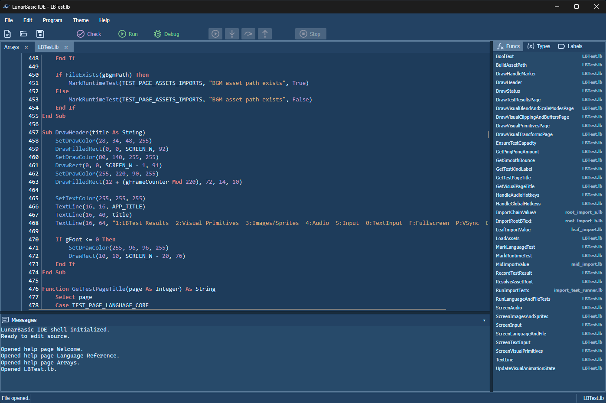606x403 pixels.
Task: Step out using the up-arrow debug icon
Action: (264, 33)
